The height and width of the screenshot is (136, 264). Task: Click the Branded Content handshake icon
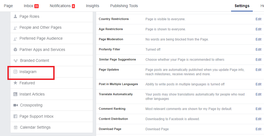pyautogui.click(x=16, y=61)
